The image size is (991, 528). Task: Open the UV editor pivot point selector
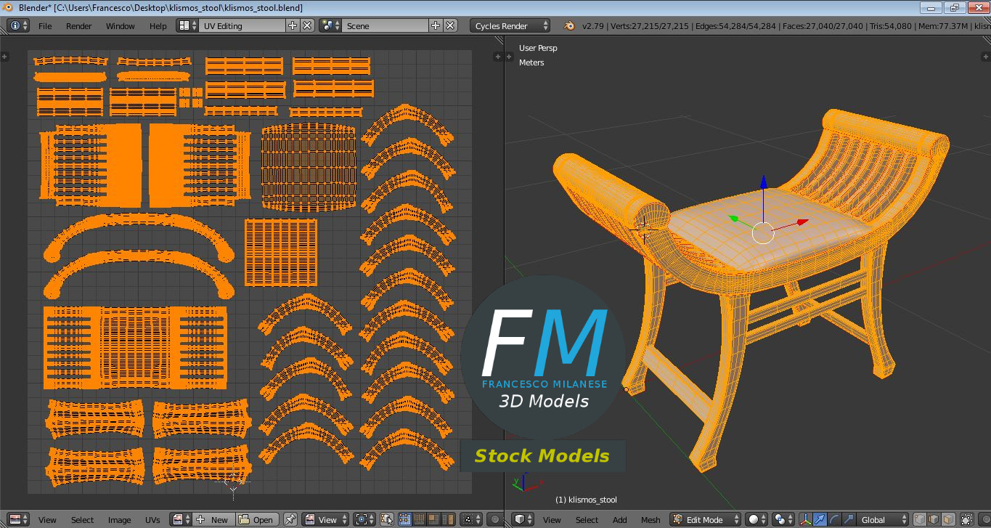[364, 519]
